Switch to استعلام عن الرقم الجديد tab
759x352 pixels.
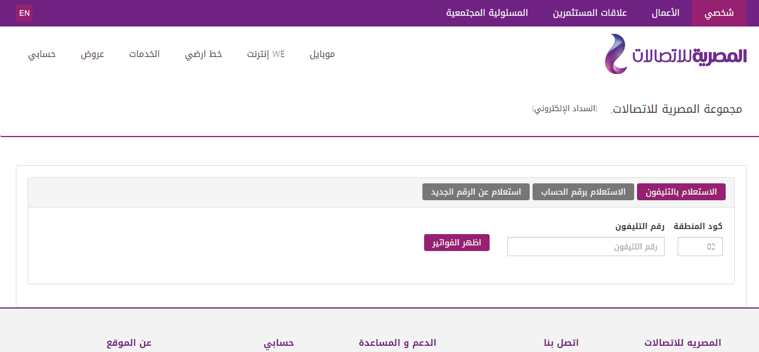point(476,192)
